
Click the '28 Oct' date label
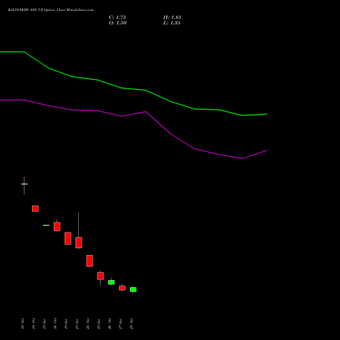131,324
